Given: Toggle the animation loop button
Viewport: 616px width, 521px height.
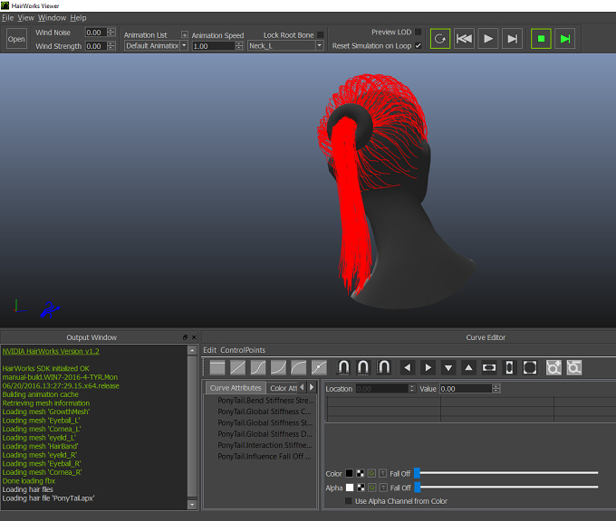Looking at the screenshot, I should pos(440,39).
